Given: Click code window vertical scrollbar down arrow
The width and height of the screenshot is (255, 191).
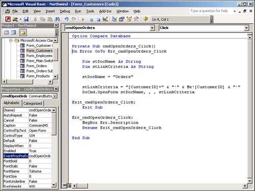Looking at the screenshot, I should (x=249, y=181).
